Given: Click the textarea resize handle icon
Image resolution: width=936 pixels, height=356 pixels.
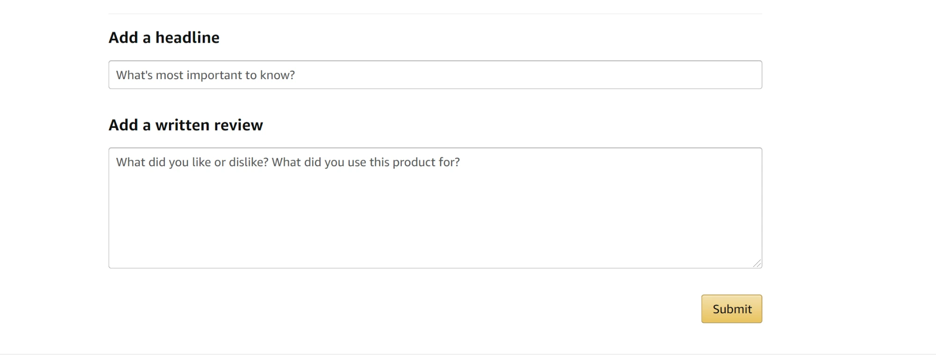Looking at the screenshot, I should click(x=757, y=263).
